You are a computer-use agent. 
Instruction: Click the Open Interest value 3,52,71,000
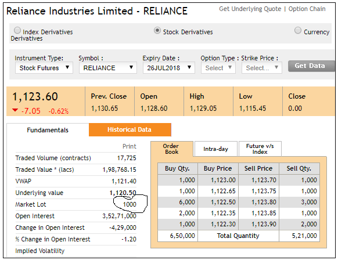[x=120, y=216]
